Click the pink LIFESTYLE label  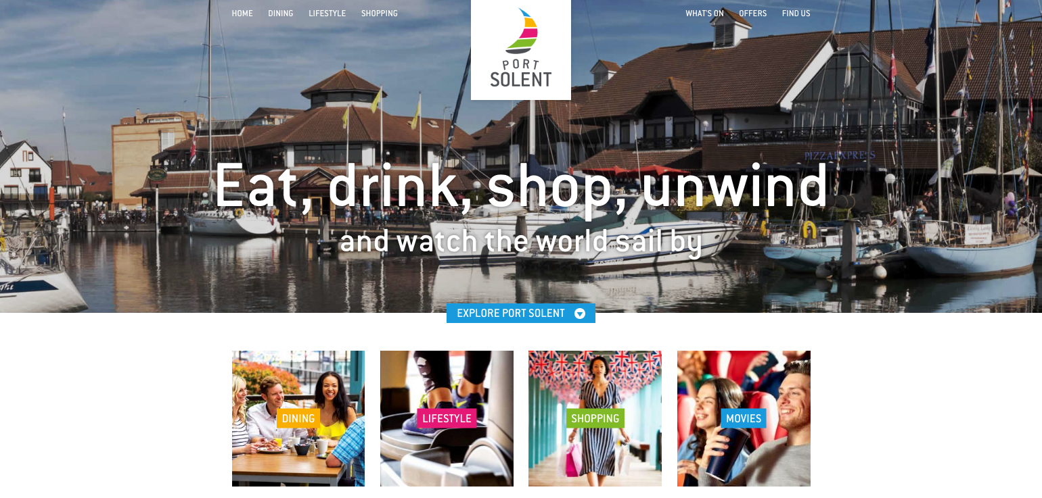[447, 418]
